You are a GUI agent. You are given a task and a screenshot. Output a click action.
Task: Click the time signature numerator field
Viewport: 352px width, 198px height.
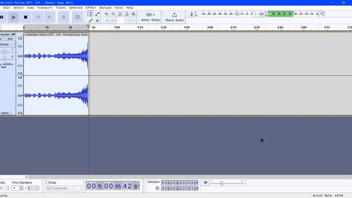coord(15,188)
